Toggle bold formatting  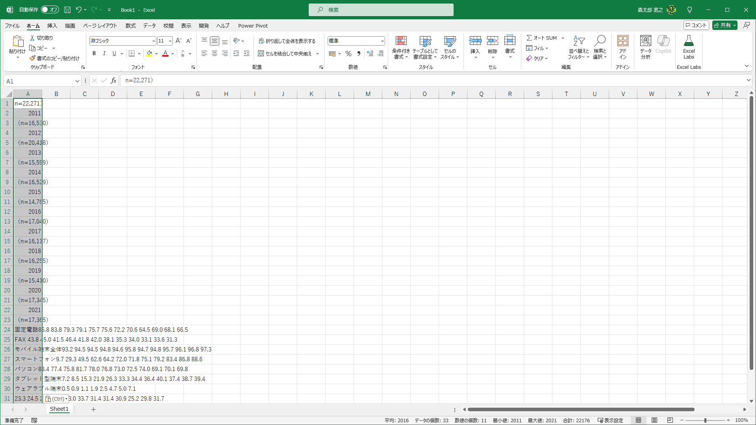click(x=94, y=54)
